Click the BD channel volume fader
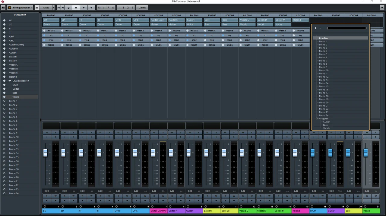Viewport: 386px width, 216px height. 46,153
